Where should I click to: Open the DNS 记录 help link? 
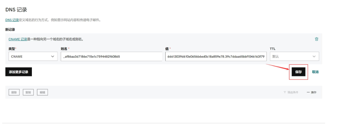pyautogui.click(x=12, y=20)
